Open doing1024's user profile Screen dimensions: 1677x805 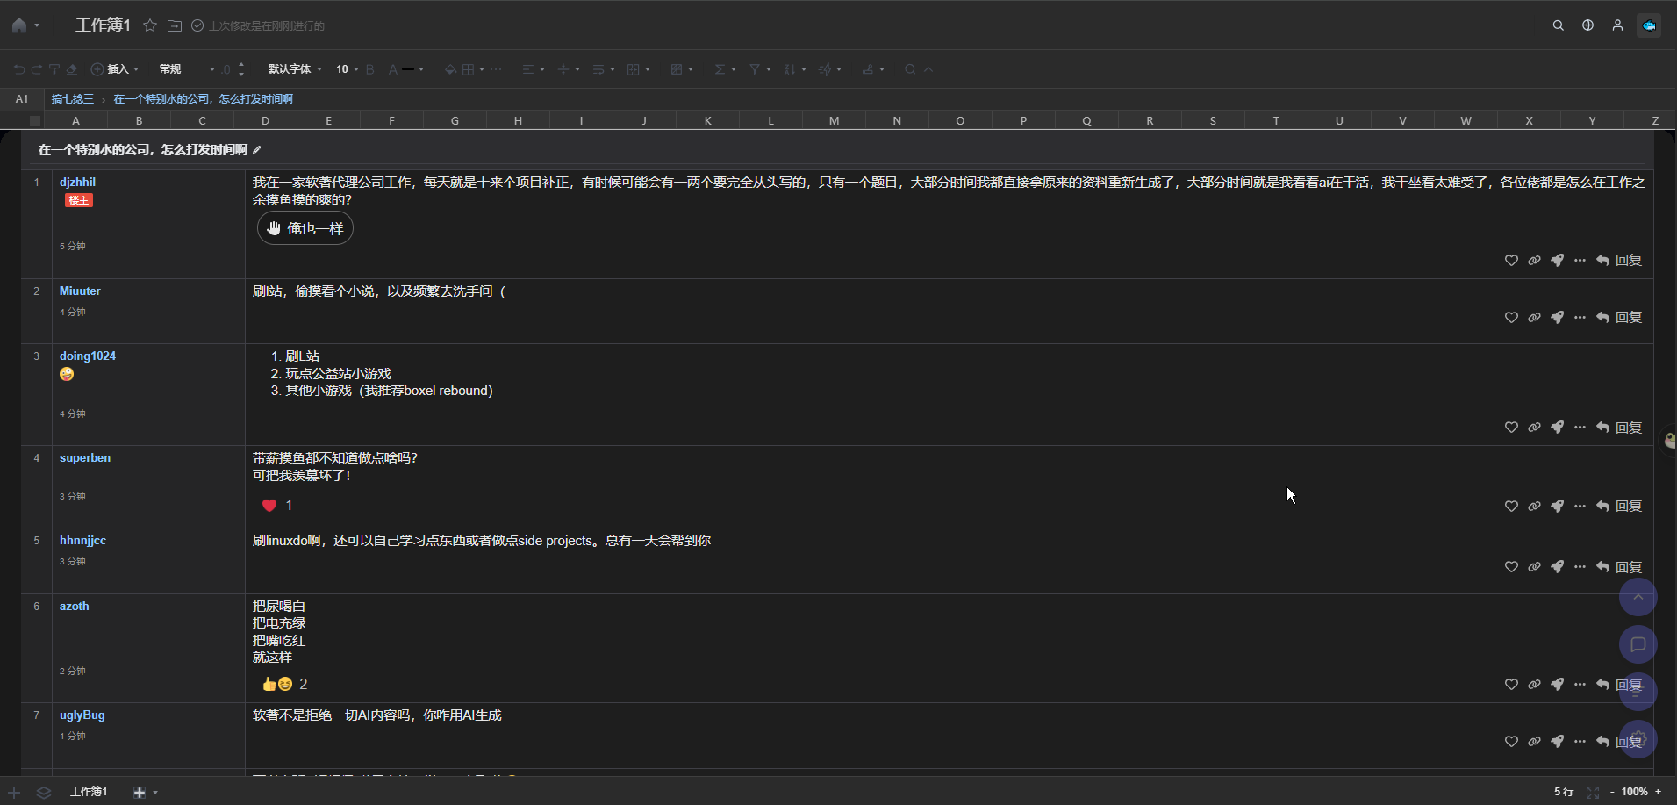pos(88,356)
